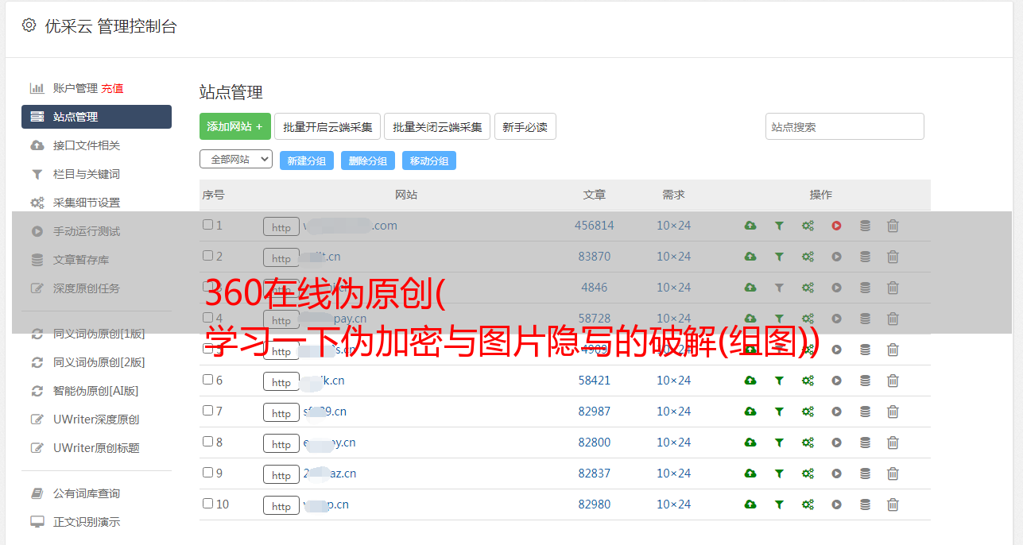The width and height of the screenshot is (1023, 545).
Task: Click the article count 83870
Action: [595, 257]
